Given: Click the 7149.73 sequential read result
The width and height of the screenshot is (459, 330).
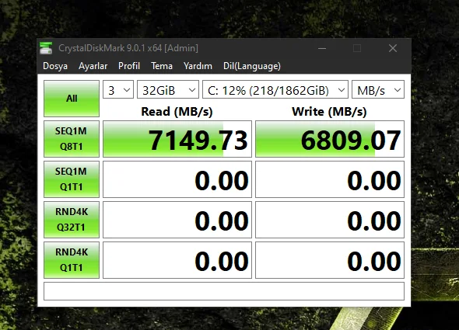Looking at the screenshot, I should pos(177,139).
